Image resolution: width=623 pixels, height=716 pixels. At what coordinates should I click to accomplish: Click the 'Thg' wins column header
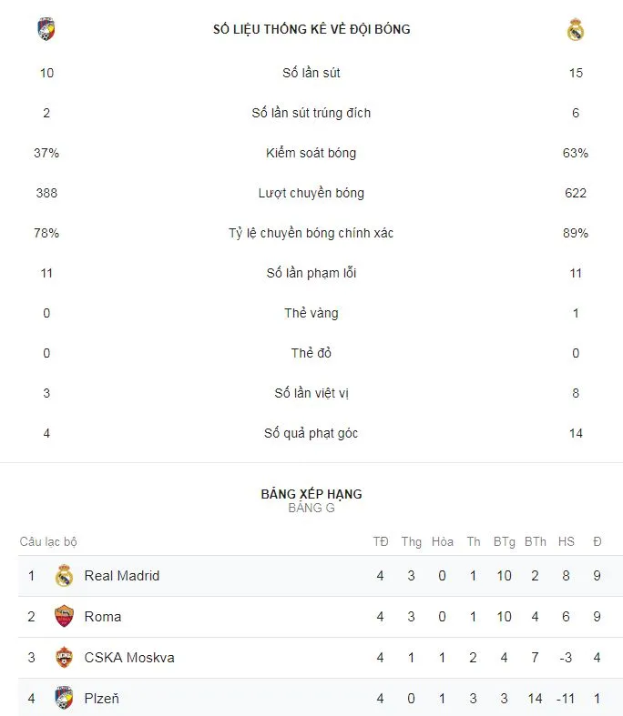(x=412, y=541)
